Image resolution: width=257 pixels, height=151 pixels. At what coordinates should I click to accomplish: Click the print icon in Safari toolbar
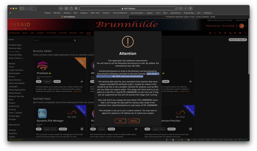66,8
